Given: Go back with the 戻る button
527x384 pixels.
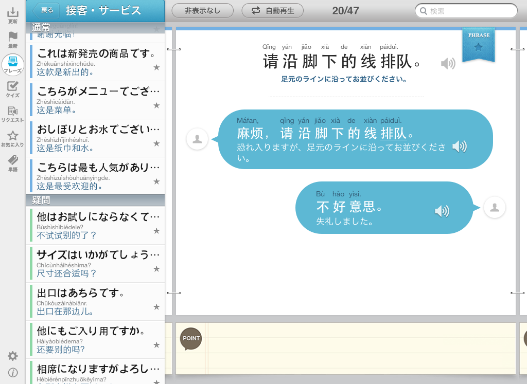Looking at the screenshot, I should (46, 10).
